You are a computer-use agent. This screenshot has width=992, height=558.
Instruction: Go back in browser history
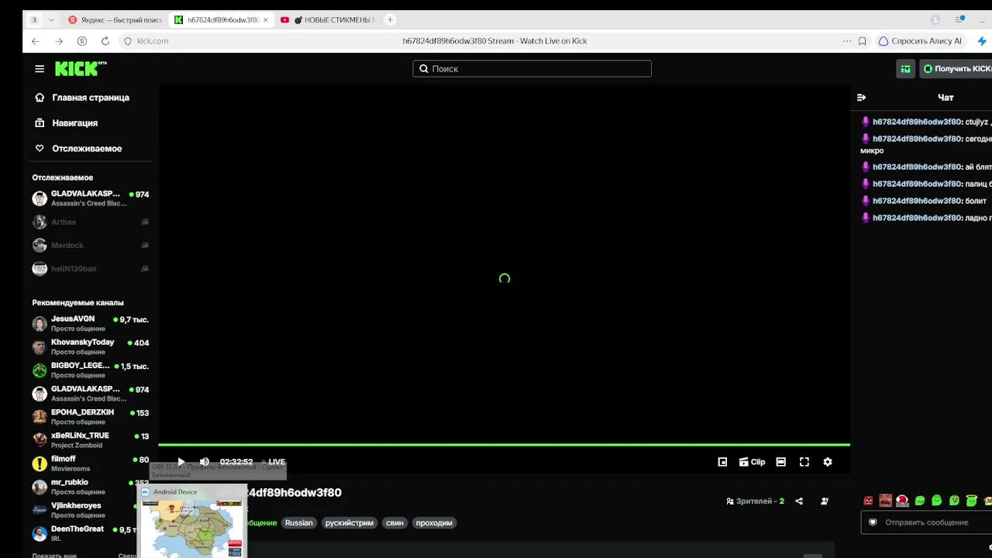click(x=36, y=41)
